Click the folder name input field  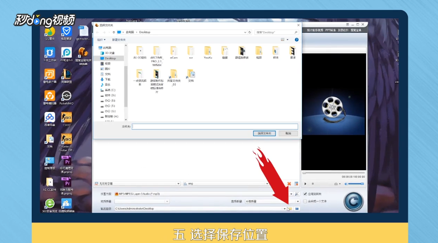pyautogui.click(x=215, y=126)
